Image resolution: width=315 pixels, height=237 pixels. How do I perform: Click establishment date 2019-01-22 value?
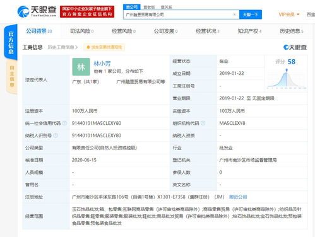point(232,73)
